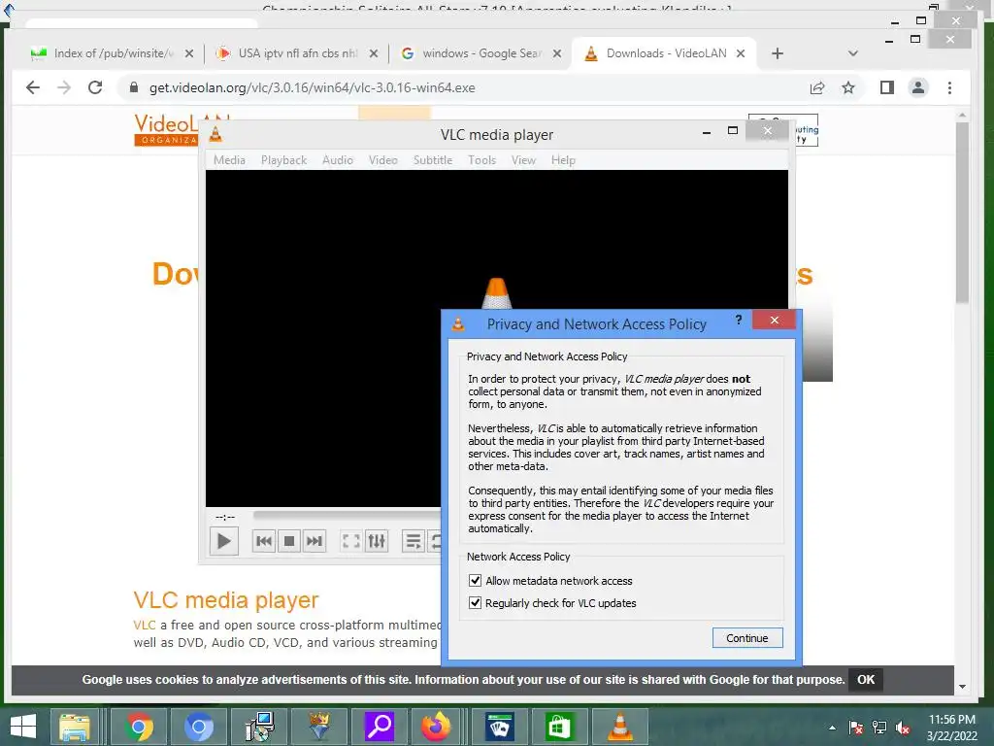Open Google Chrome from taskbar
Screen dimensions: 994x746
click(139, 727)
